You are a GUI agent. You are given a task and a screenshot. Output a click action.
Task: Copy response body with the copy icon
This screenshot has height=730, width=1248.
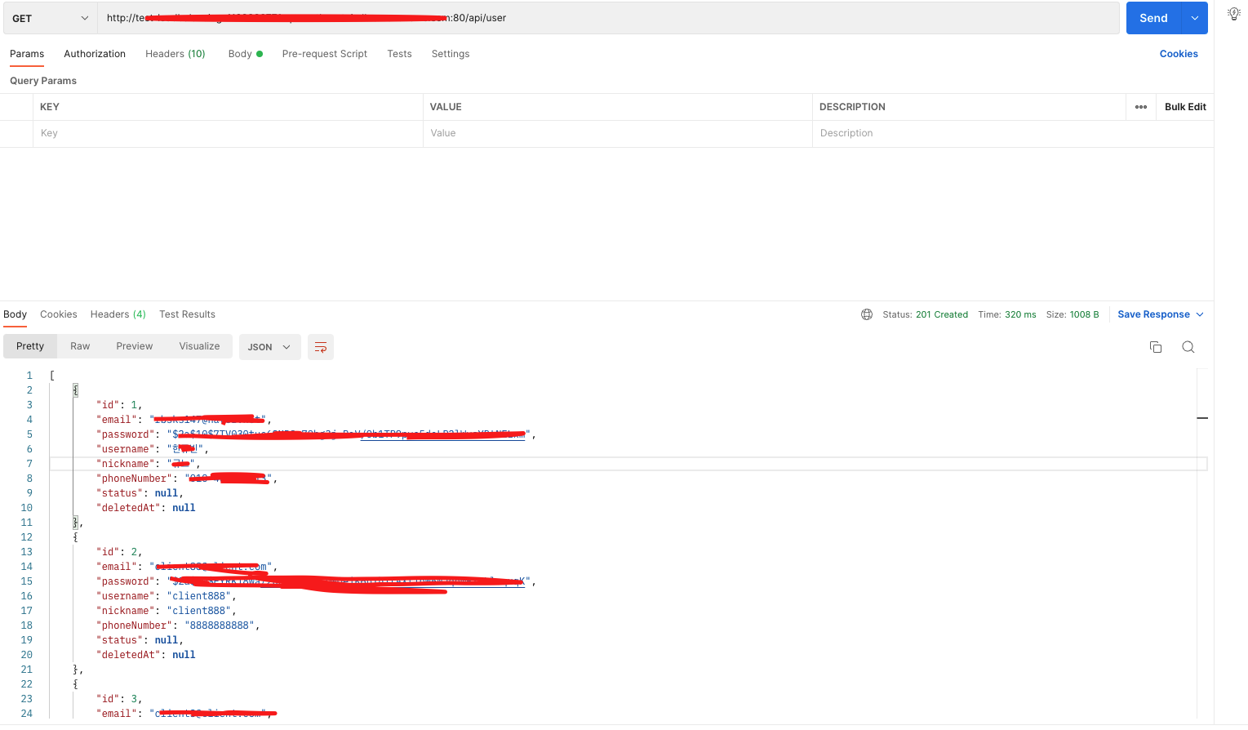point(1156,347)
